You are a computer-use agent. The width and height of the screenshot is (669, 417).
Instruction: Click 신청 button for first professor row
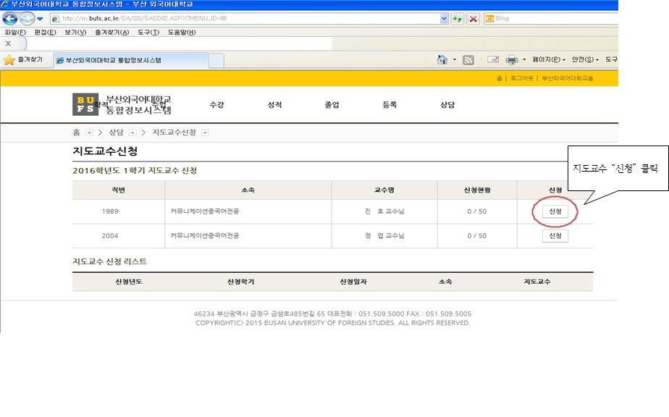point(555,211)
